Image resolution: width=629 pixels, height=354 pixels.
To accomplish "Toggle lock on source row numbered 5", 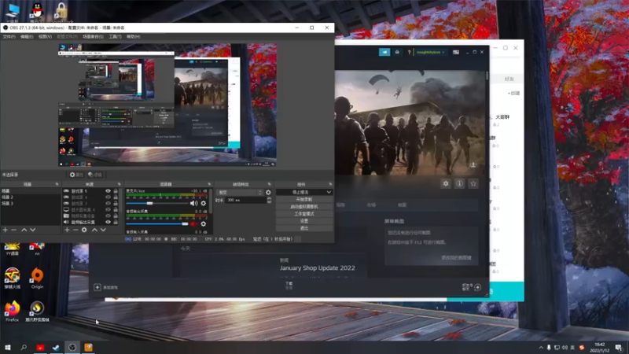I will (x=116, y=191).
